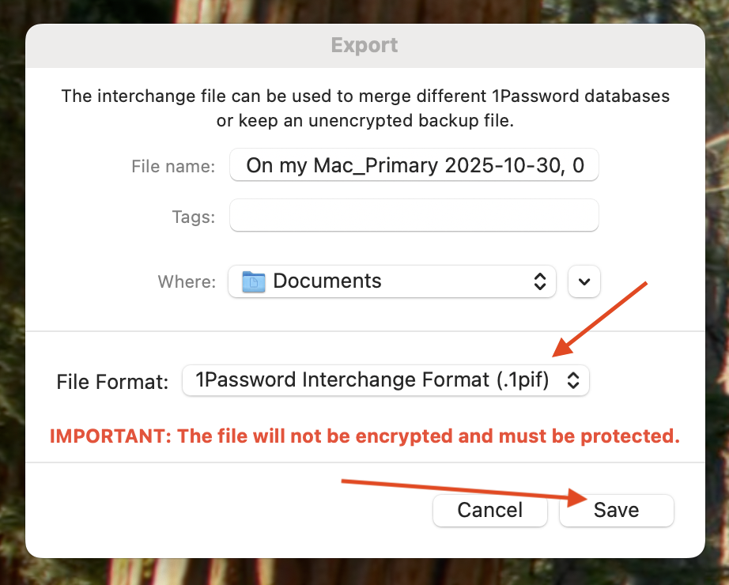Click the chevrons icon on File Format popup
This screenshot has width=729, height=585.
pos(576,380)
